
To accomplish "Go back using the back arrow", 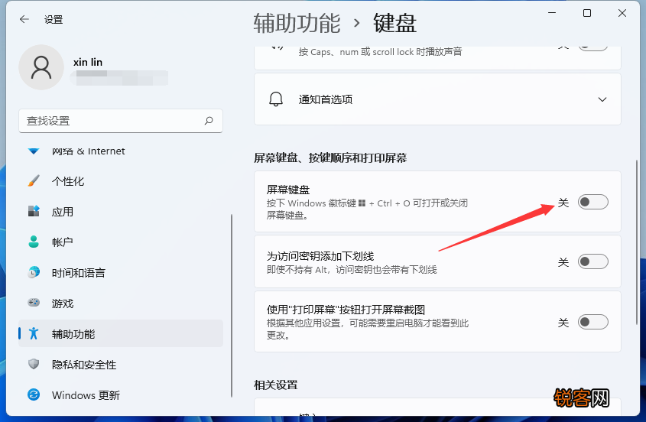I will click(24, 19).
